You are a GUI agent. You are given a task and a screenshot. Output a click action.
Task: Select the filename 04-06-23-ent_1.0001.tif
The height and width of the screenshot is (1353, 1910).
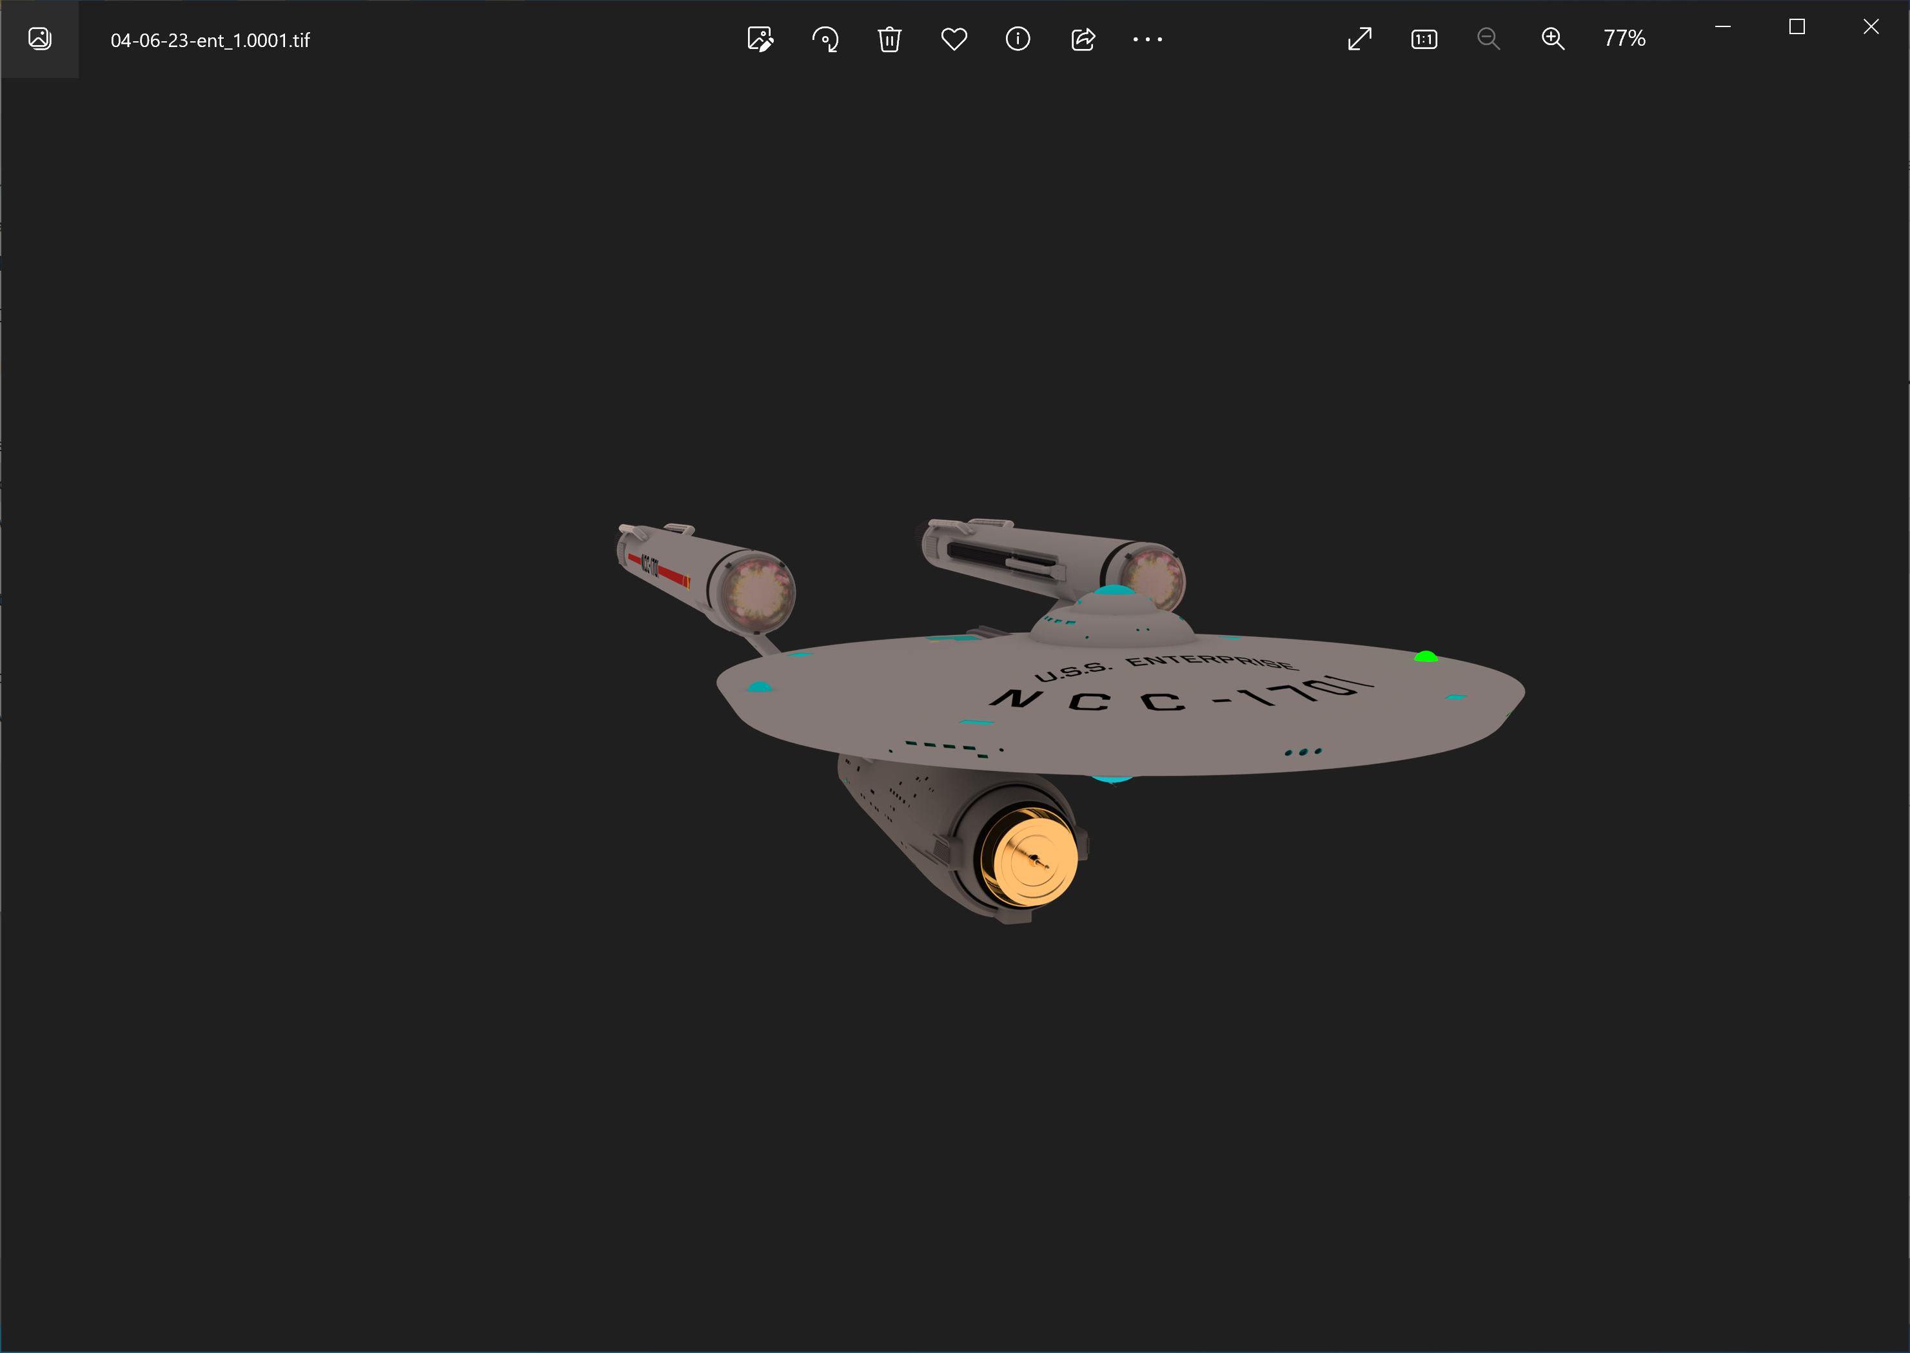point(211,39)
